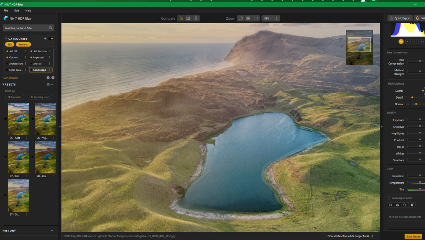Click the Quick Export button
Viewport: 425px width, 240px height.
click(400, 18)
